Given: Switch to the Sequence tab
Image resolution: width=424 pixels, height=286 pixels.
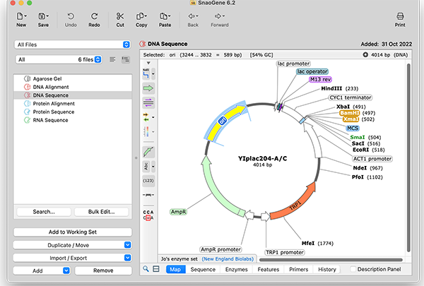Looking at the screenshot, I should (203, 269).
